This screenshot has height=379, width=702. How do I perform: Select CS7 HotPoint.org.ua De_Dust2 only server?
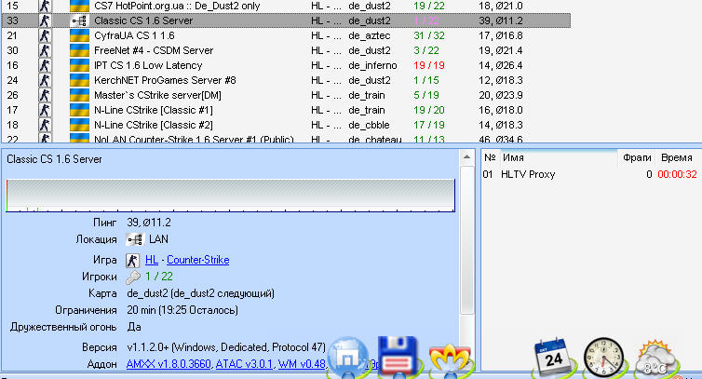coord(177,6)
